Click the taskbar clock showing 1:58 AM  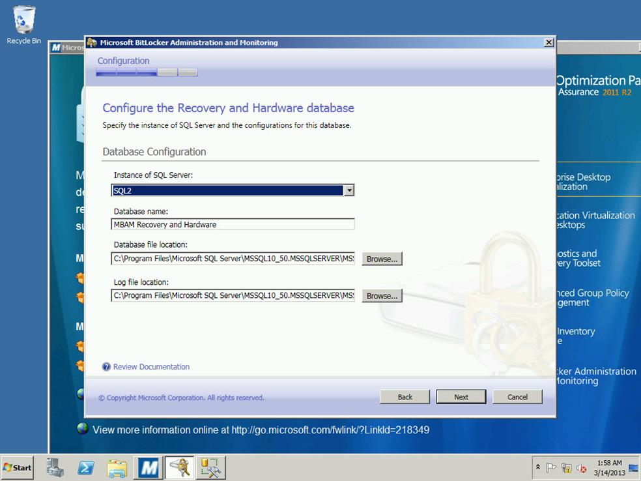[609, 467]
